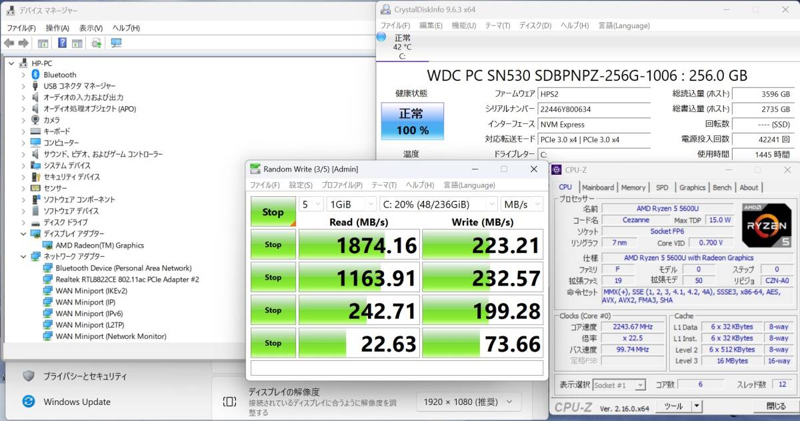Screen dimensions: 800x421
Task: Collapse the ディスプレイ アダプター tree node
Action: 23,234
